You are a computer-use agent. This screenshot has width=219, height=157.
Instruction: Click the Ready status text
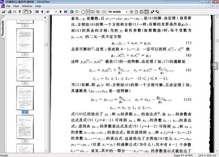coord(4,155)
